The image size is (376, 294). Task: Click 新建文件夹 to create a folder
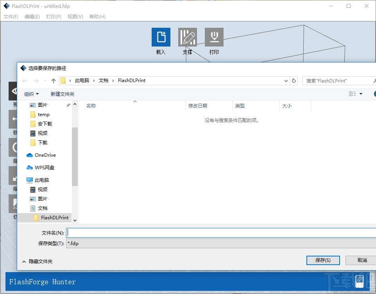click(63, 94)
